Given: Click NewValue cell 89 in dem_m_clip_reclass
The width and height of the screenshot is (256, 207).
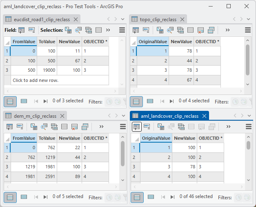Looking at the screenshot, I should [69, 176].
